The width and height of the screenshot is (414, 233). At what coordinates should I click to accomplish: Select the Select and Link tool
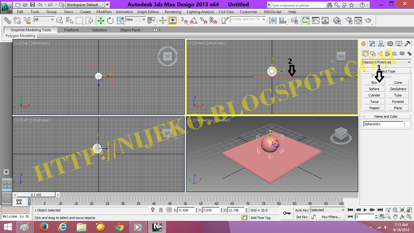(7, 20)
